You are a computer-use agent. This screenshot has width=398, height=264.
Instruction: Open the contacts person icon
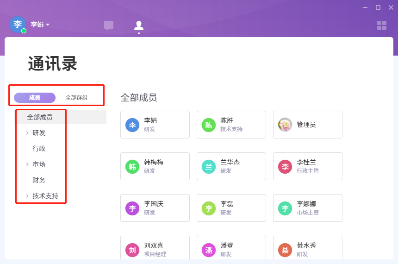pos(138,25)
